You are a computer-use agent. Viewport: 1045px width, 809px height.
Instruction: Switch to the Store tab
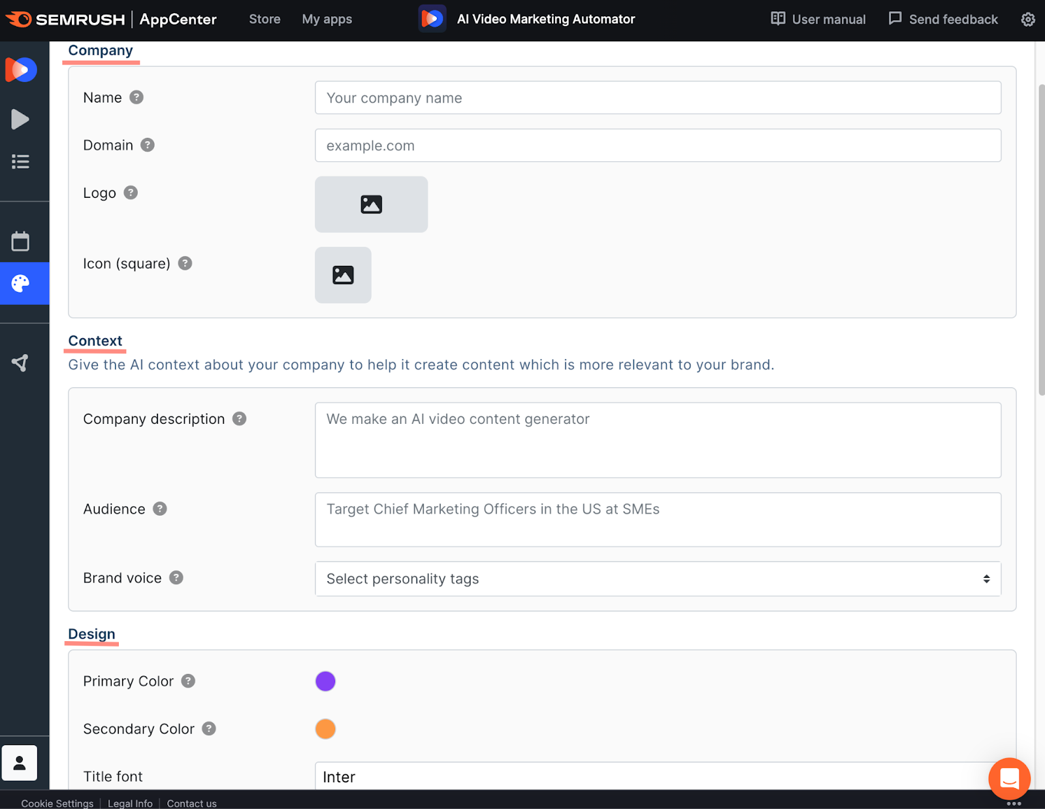(265, 20)
